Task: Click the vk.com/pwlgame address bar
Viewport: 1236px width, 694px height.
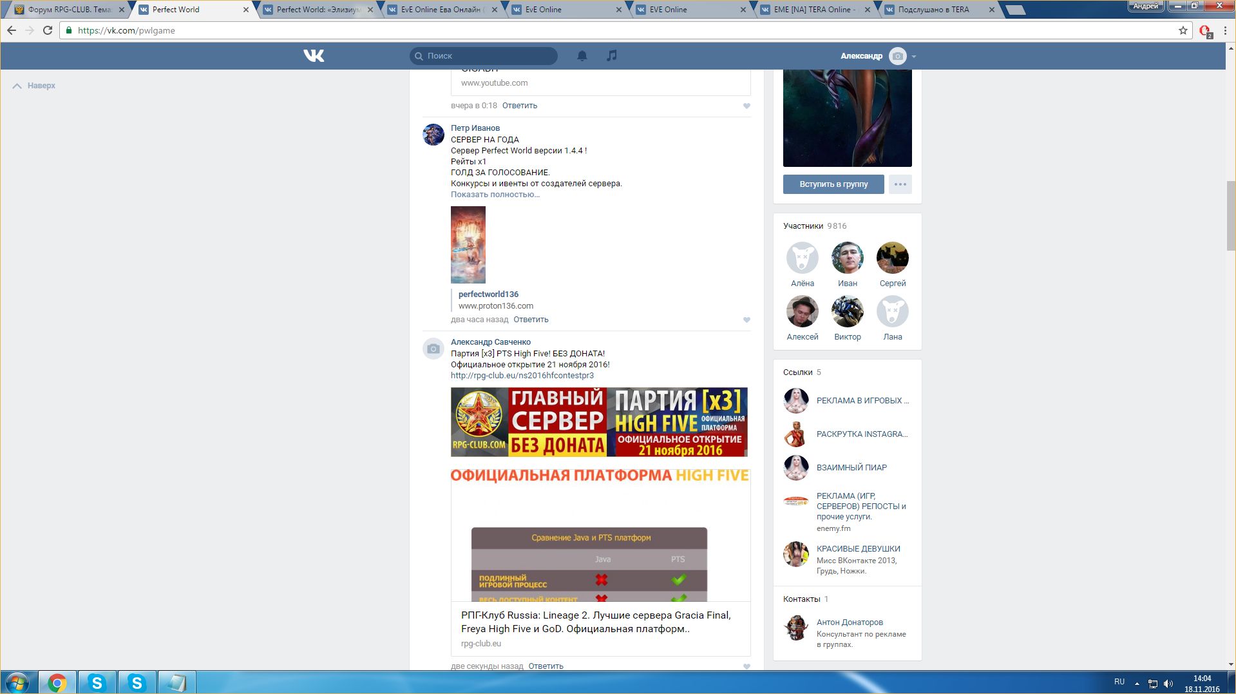Action: 625,30
